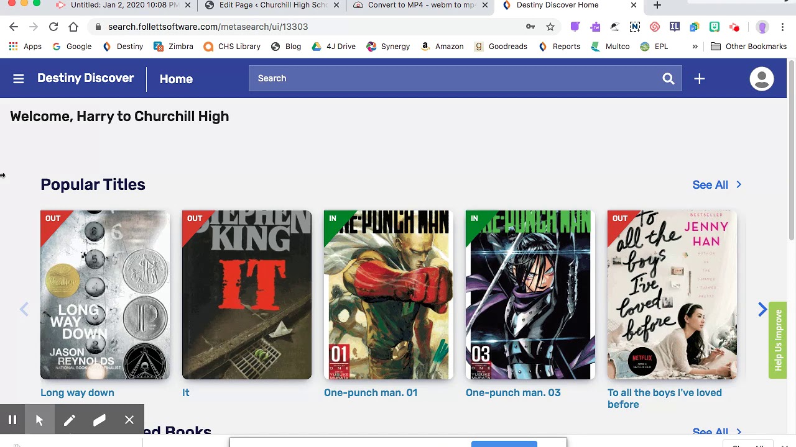Open the 4J Drive bookmark
This screenshot has width=796, height=447.
click(x=333, y=47)
